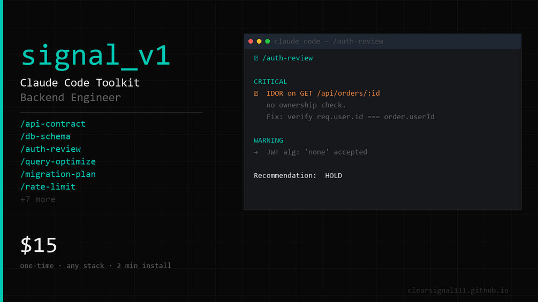
Task: Click the green maximize dot in terminal
Action: 268,42
